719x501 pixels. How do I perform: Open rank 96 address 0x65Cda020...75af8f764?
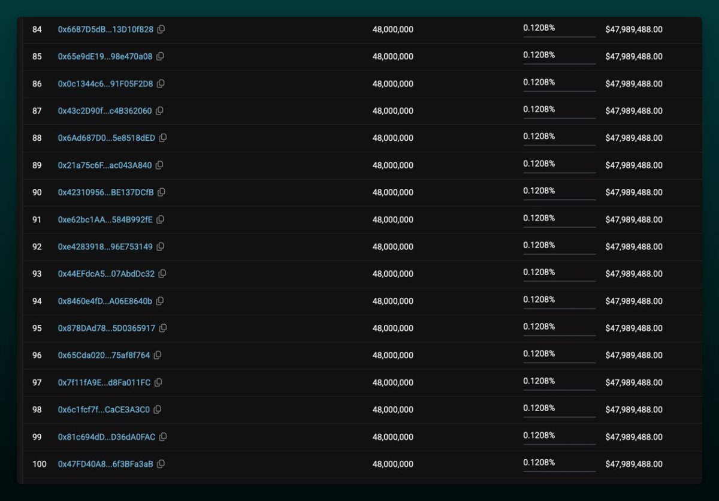tap(104, 355)
